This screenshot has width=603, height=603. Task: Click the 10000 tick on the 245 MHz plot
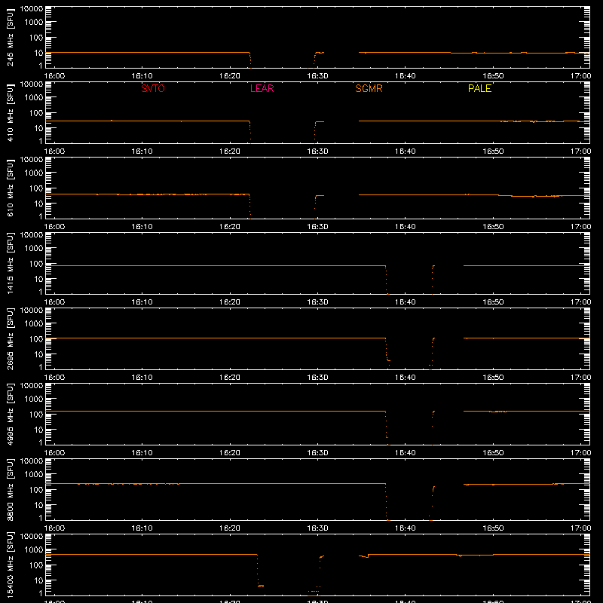click(32, 9)
